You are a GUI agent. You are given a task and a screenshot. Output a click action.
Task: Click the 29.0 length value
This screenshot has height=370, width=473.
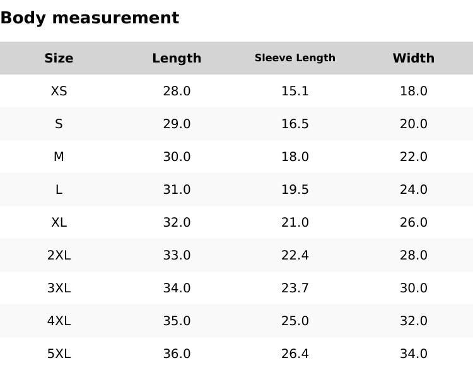(177, 124)
